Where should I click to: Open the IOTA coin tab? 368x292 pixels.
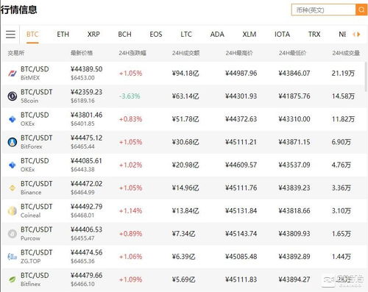283,35
